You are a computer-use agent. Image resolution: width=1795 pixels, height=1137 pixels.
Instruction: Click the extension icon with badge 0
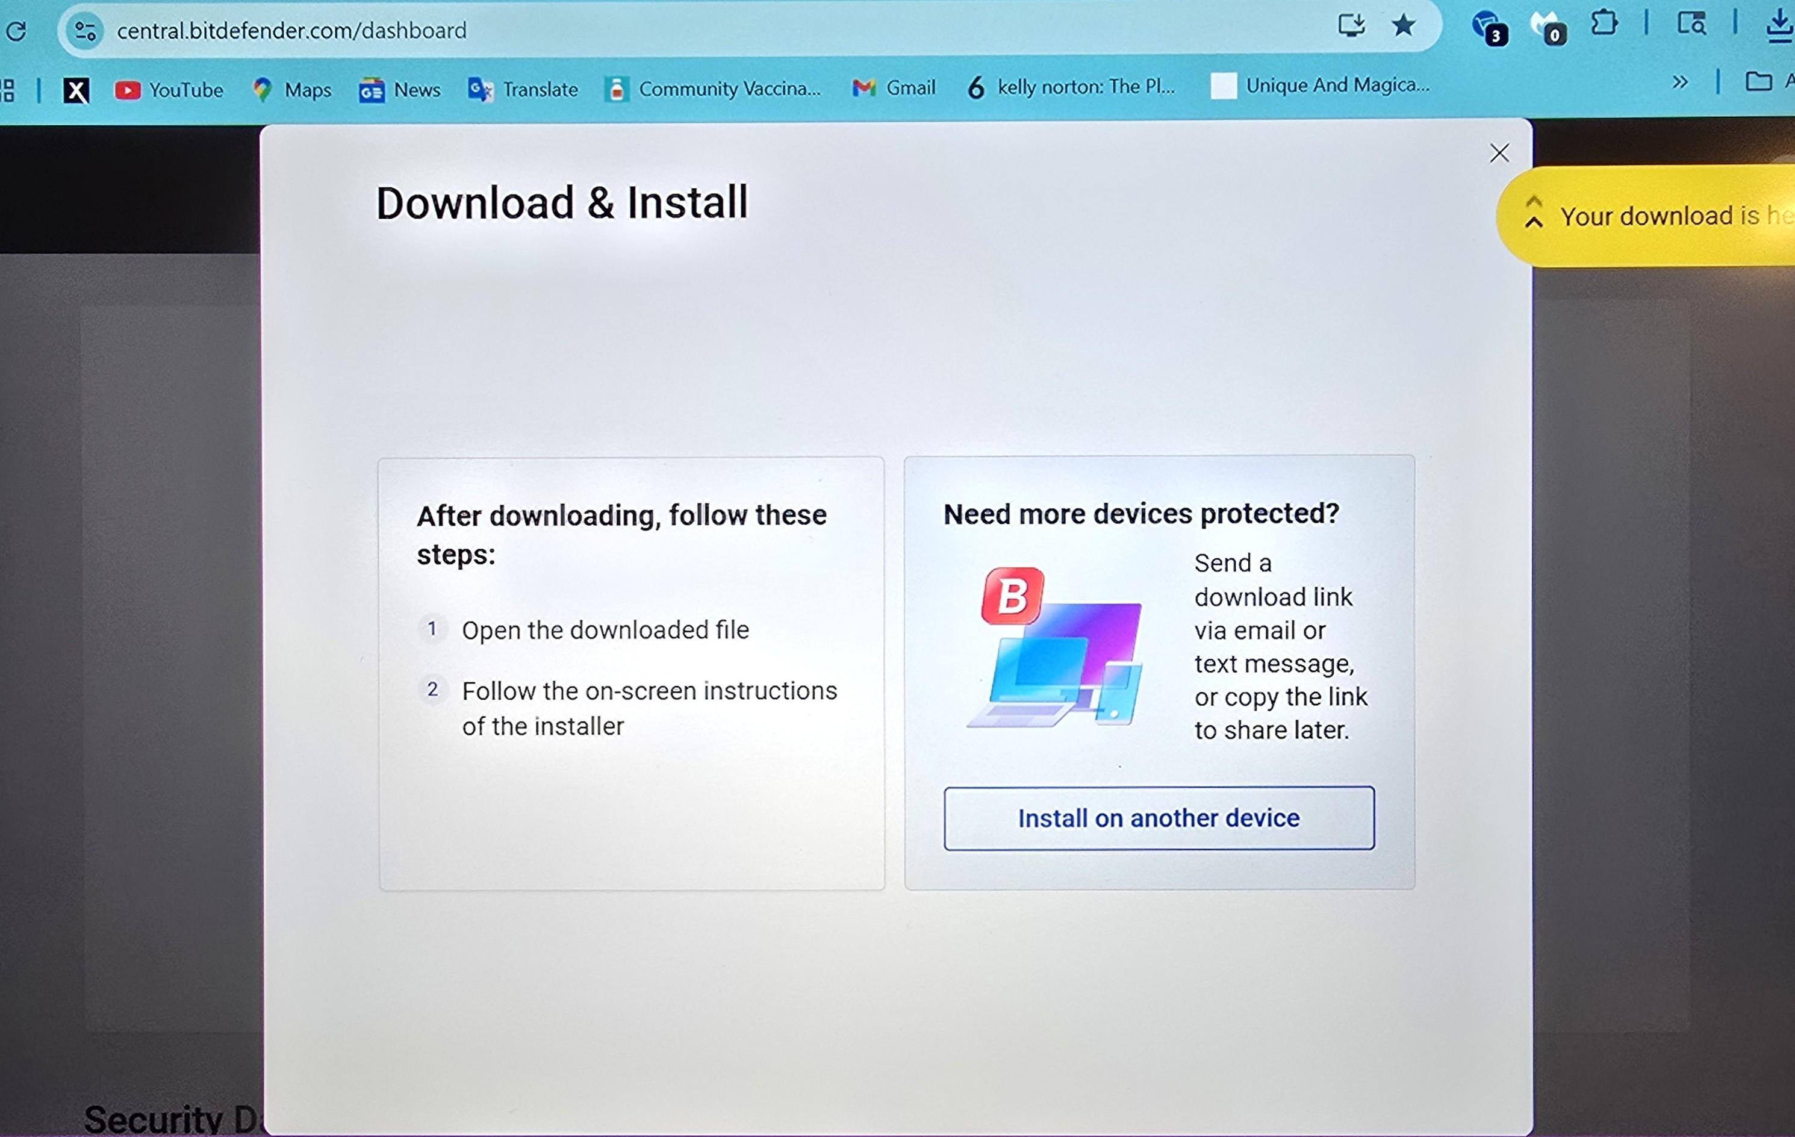[x=1548, y=28]
